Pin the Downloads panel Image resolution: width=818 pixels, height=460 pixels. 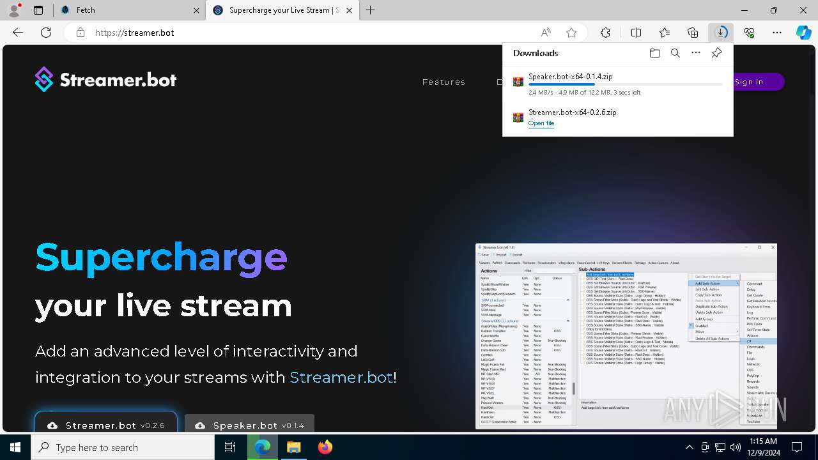pos(717,53)
